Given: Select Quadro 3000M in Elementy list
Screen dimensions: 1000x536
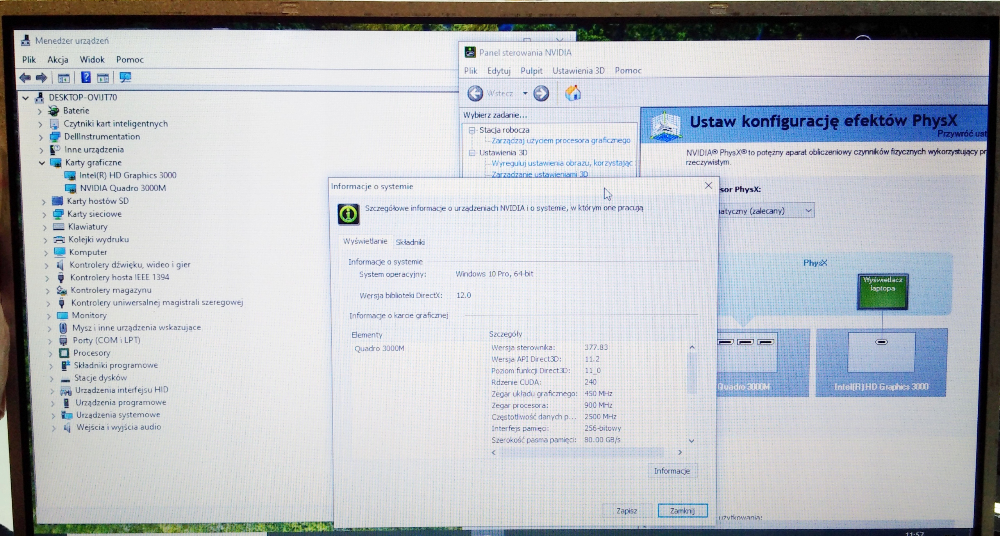Looking at the screenshot, I should pyautogui.click(x=379, y=348).
